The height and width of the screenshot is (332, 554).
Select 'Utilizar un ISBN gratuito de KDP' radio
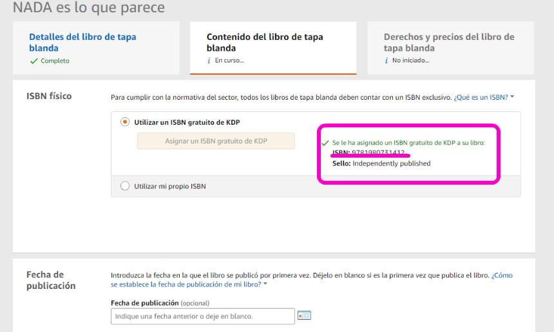click(x=125, y=122)
